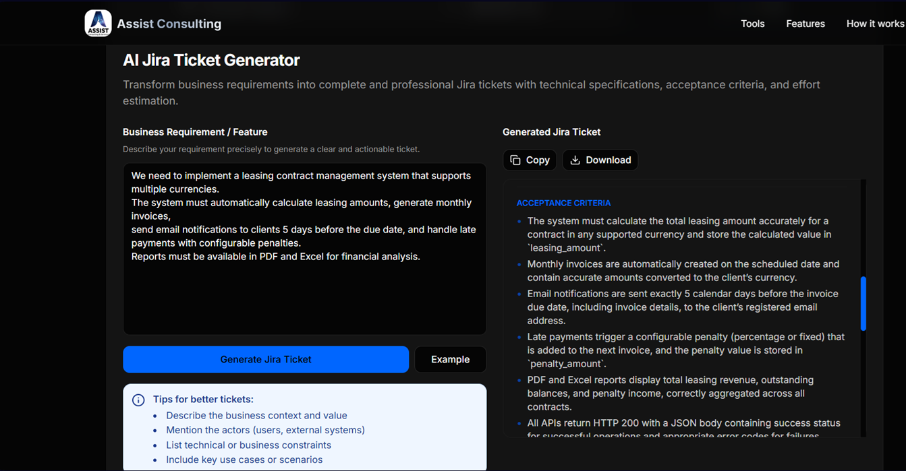Viewport: 906px width, 471px height.
Task: Open How it works navigation item
Action: [x=875, y=24]
